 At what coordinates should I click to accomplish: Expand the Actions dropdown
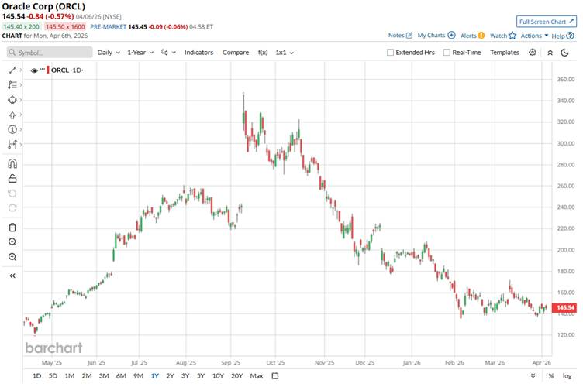(x=534, y=36)
